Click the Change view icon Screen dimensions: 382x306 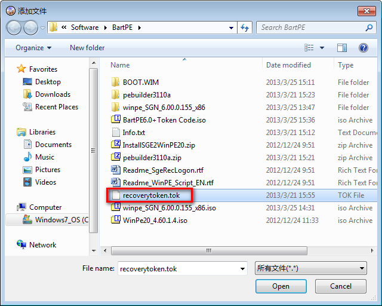tap(309, 48)
